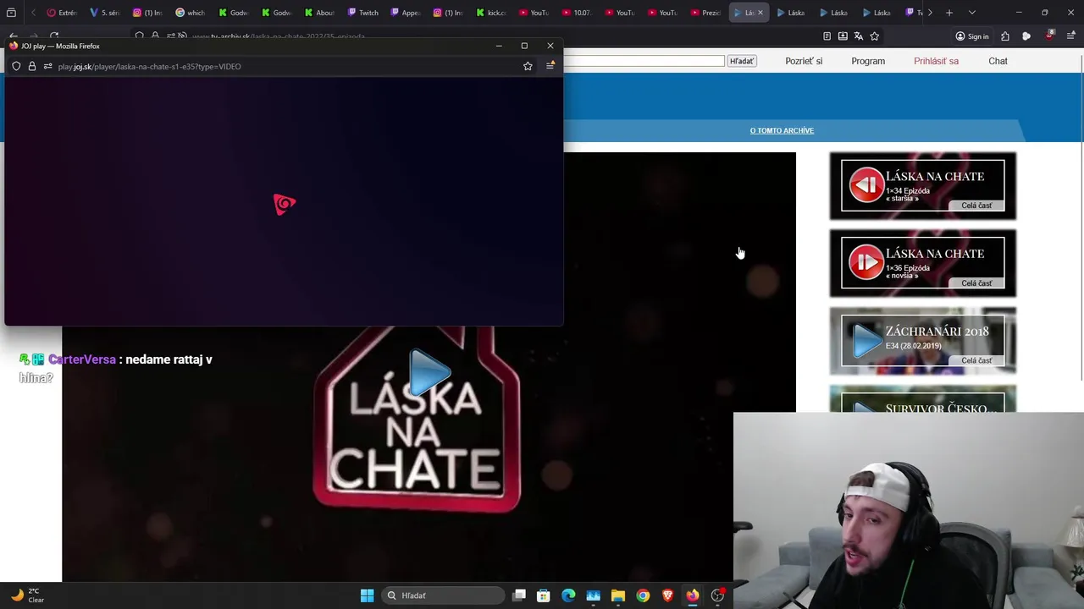
Task: Open File Explorer from taskbar
Action: (618, 595)
